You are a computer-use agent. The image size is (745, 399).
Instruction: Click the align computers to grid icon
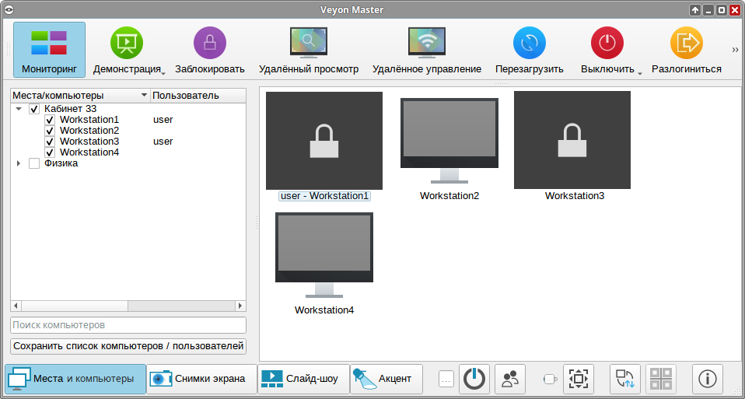click(661, 379)
